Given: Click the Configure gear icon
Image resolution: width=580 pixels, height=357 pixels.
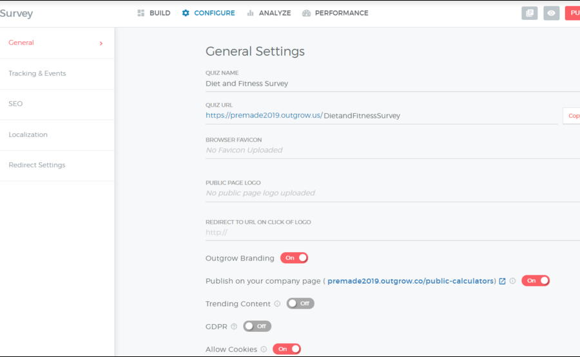Looking at the screenshot, I should pyautogui.click(x=186, y=13).
